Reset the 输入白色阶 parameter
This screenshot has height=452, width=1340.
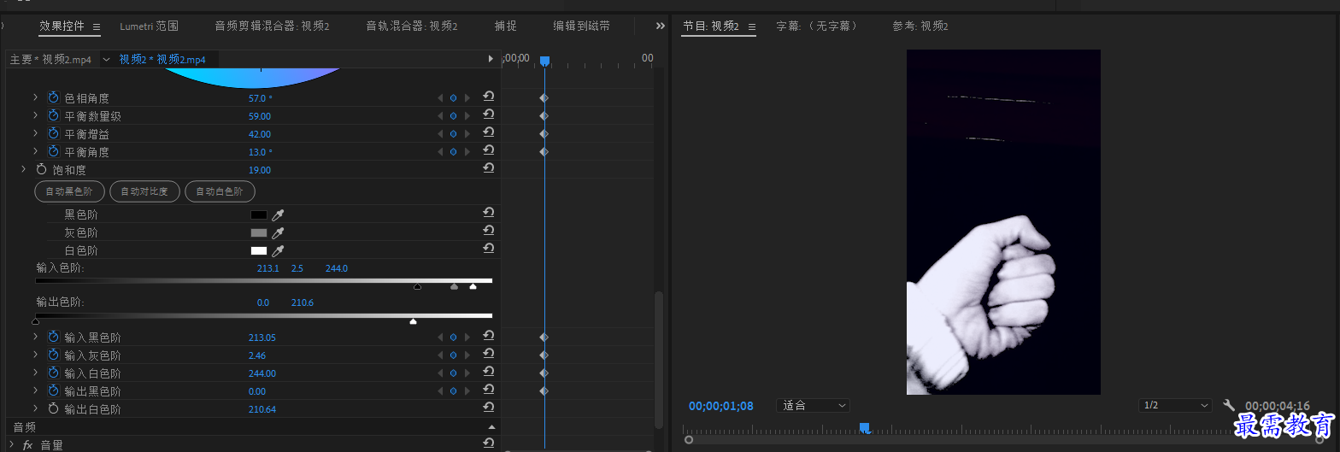pyautogui.click(x=489, y=373)
